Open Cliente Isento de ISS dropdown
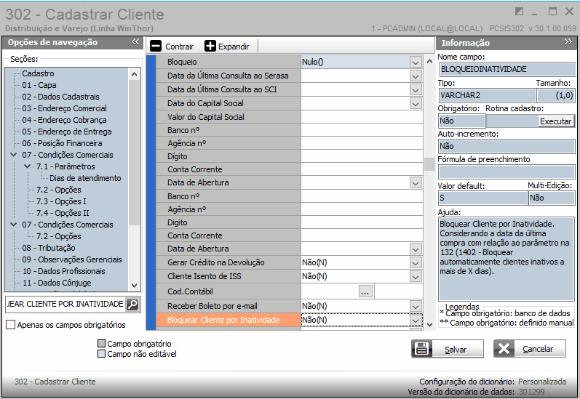 [x=416, y=277]
